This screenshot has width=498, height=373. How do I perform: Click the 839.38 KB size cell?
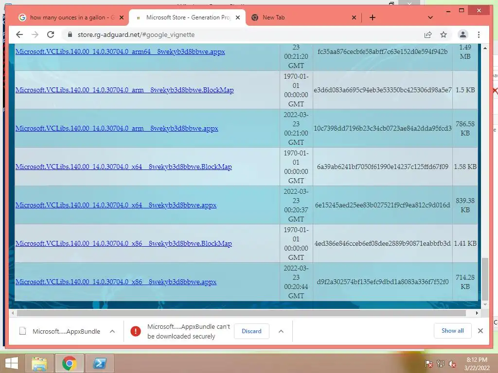click(465, 205)
